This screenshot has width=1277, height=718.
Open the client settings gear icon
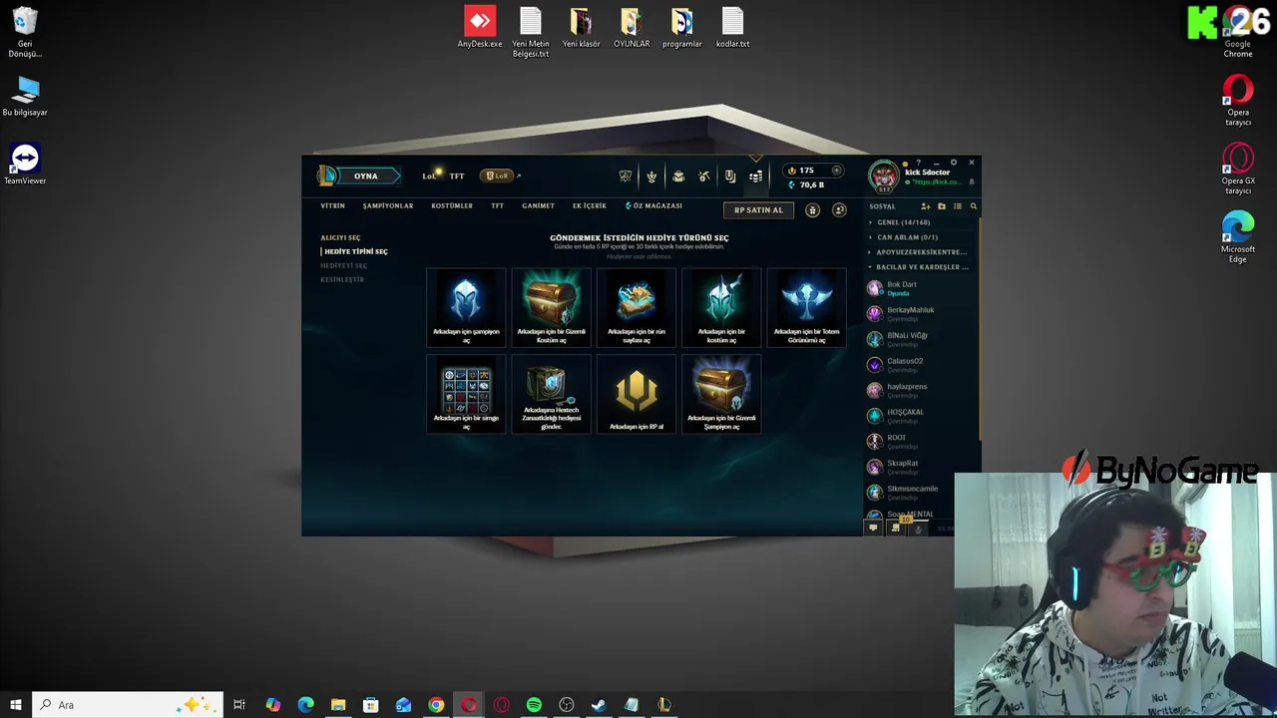pyautogui.click(x=954, y=163)
